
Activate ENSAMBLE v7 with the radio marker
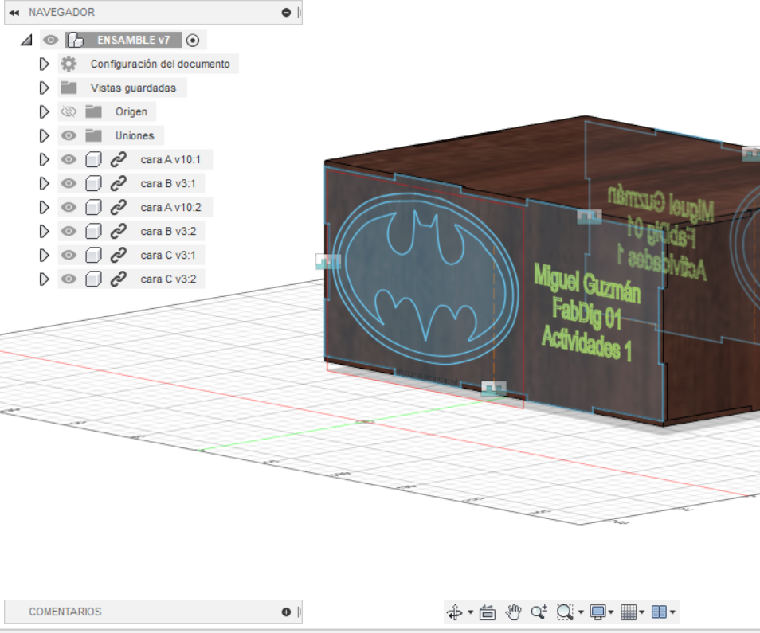(193, 39)
